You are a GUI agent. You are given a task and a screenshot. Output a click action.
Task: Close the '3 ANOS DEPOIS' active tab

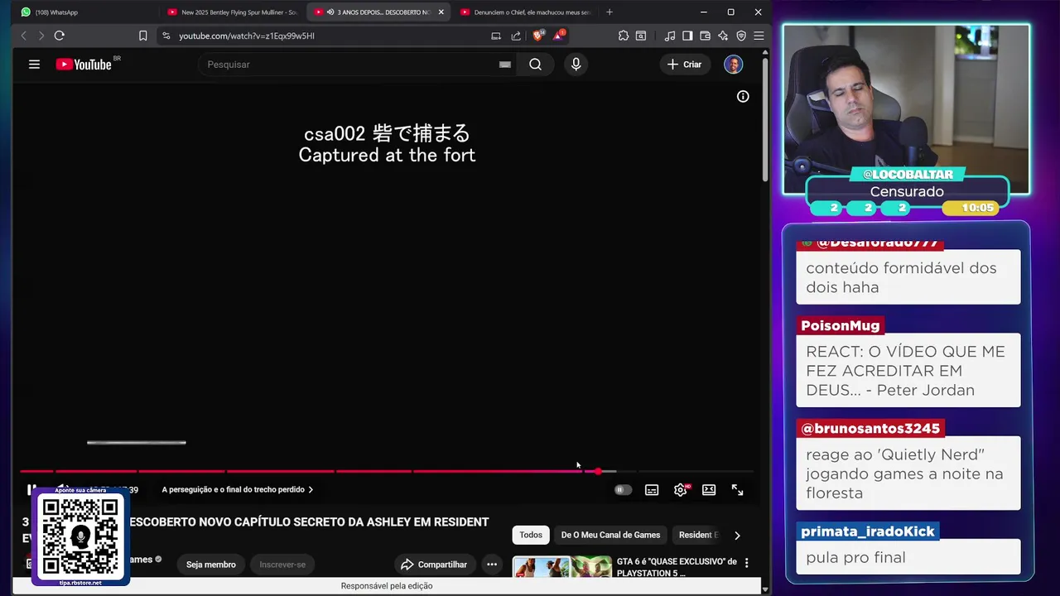(441, 12)
